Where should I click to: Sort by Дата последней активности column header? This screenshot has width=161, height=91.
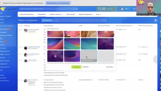(x=124, y=26)
